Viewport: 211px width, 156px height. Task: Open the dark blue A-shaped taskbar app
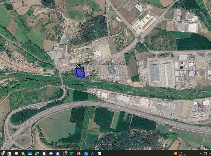click(x=93, y=153)
